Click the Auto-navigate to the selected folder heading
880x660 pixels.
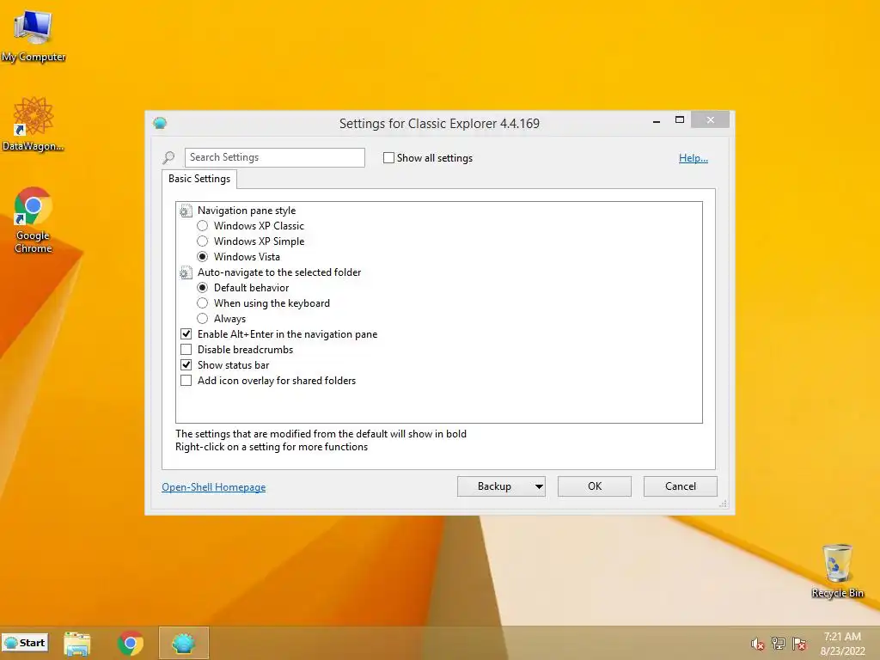click(x=279, y=272)
